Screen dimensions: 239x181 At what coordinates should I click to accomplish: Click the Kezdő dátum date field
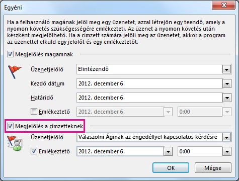149,83
